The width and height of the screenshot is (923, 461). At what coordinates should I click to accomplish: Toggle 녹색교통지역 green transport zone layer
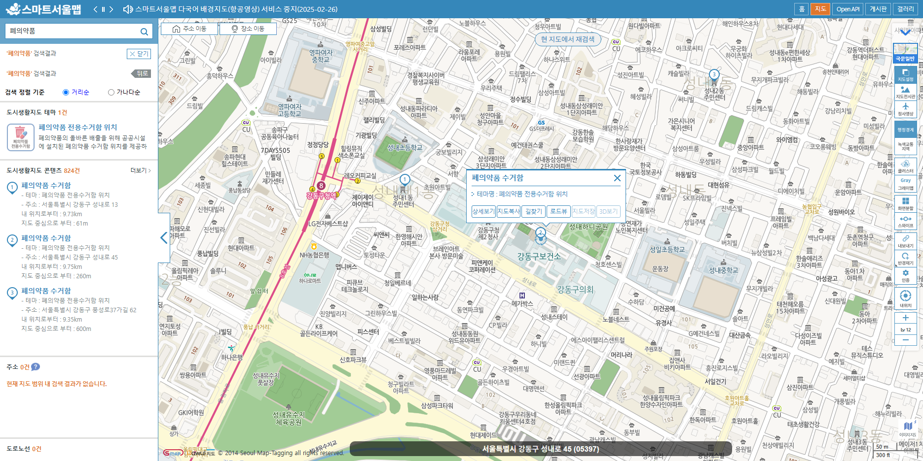(905, 146)
